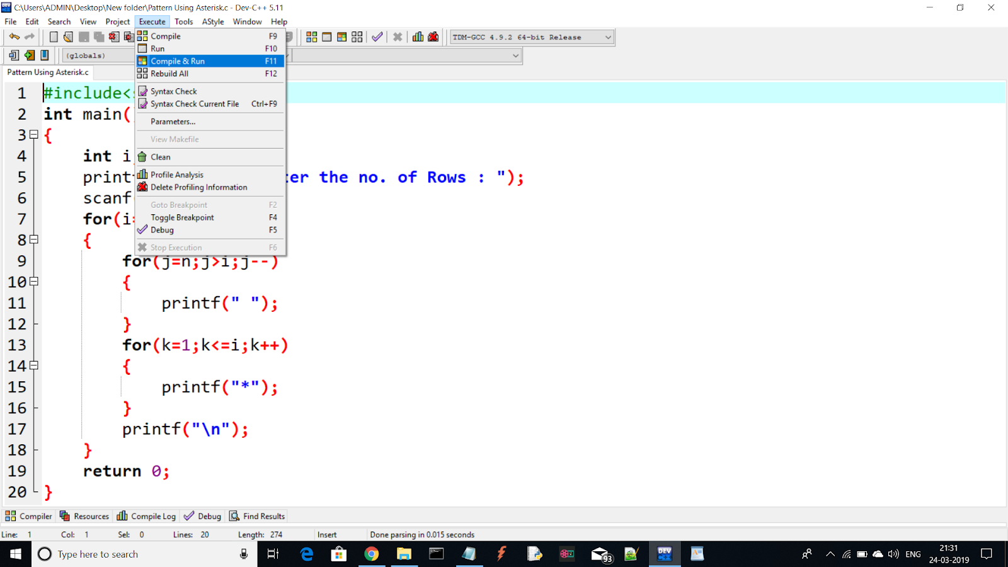Image resolution: width=1008 pixels, height=567 pixels.
Task: Open the View menu
Action: [88, 21]
